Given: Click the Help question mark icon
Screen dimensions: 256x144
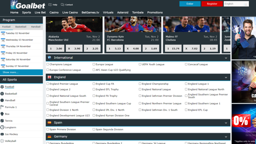Looking at the screenshot, I should coord(50,5).
